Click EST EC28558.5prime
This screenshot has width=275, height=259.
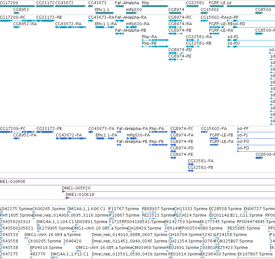(225, 209)
